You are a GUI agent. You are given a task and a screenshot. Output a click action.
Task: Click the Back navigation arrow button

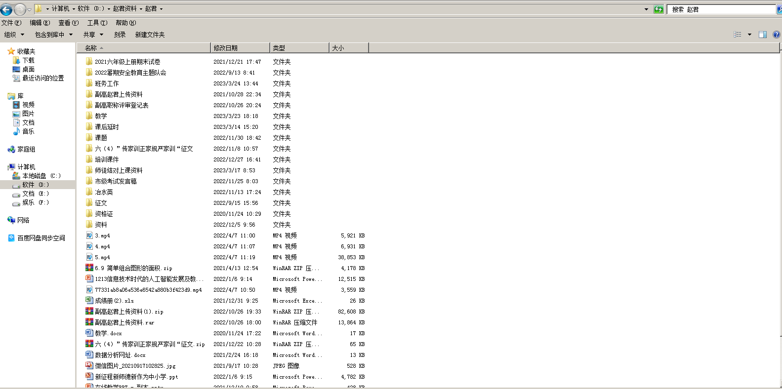6,9
